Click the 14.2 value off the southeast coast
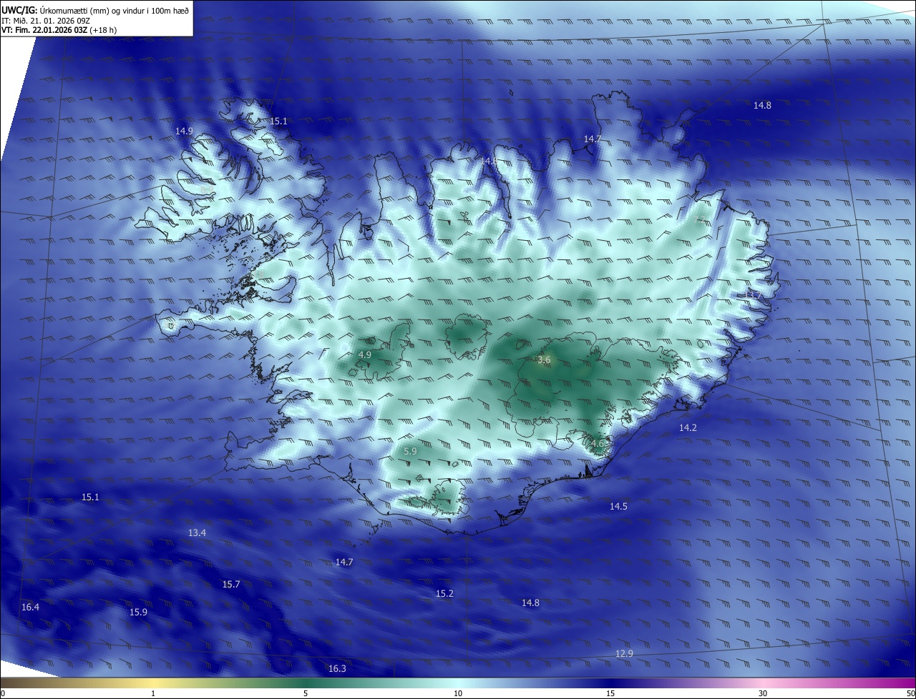 [688, 427]
